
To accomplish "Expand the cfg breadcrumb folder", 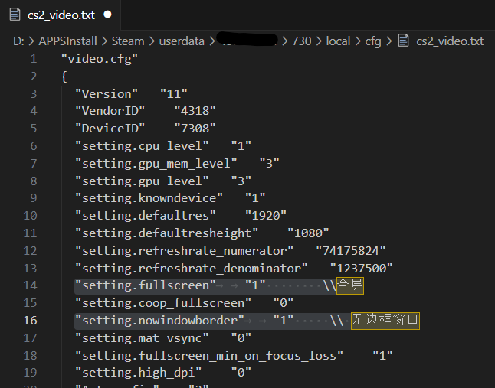I will click(x=373, y=41).
